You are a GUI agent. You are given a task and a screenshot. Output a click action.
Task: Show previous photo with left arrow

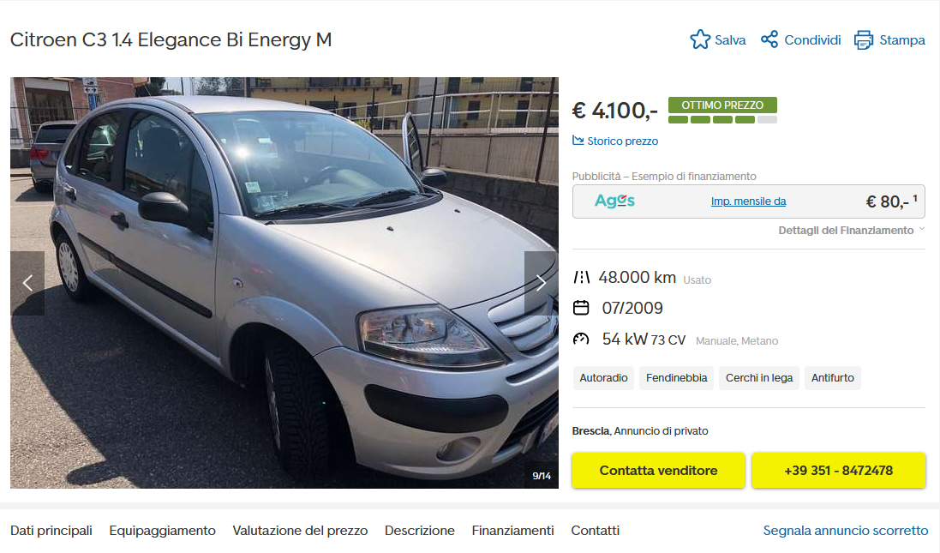point(27,283)
